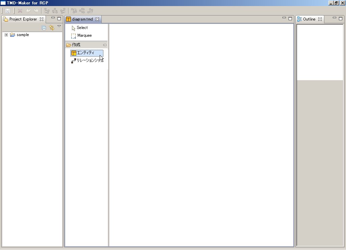
Task: Minimize the Outline panel
Action: click(335, 18)
